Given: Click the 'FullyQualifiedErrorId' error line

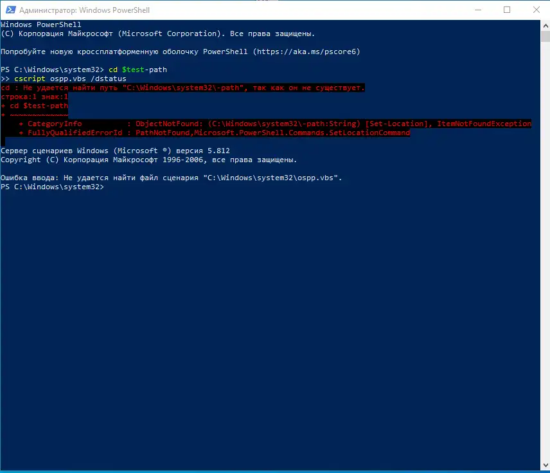Looking at the screenshot, I should click(214, 133).
